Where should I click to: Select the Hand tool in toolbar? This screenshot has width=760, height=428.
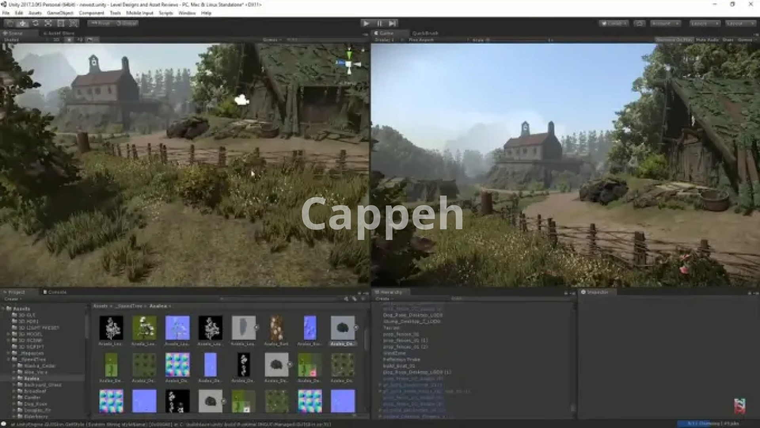click(10, 23)
